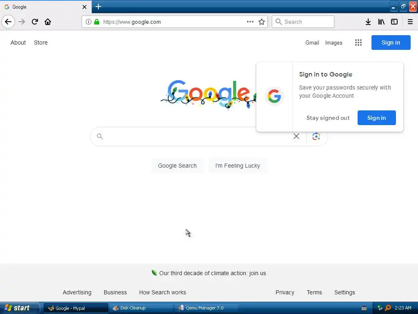Toggle the sidebar view icon

coord(394,22)
